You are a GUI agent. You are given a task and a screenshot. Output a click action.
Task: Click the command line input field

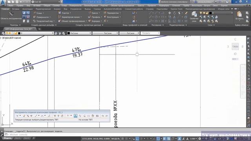[x=102, y=135]
